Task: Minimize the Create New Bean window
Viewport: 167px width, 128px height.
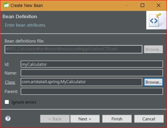Action: coord(127,5)
